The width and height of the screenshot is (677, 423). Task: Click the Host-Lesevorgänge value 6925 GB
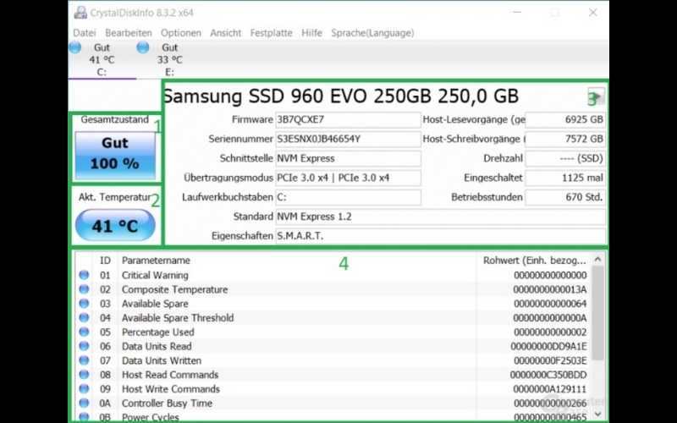[565, 119]
